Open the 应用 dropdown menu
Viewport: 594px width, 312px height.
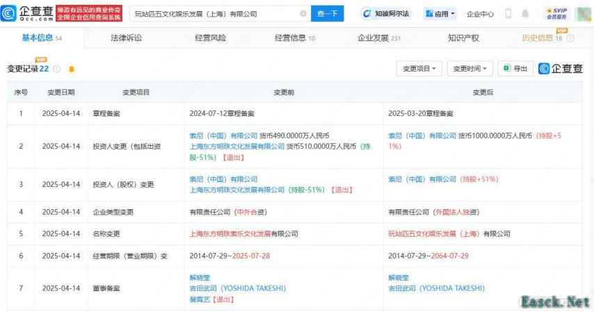click(x=440, y=14)
